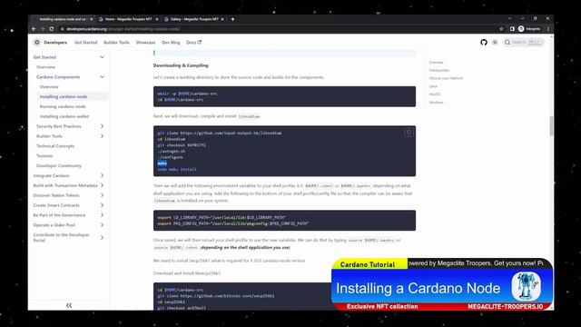The height and width of the screenshot is (327, 581).
Task: Expand Create Smart Contracts section
Action: (x=102, y=205)
